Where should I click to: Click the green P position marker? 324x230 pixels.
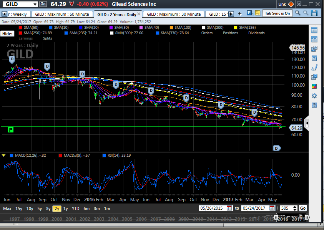click(x=10, y=130)
